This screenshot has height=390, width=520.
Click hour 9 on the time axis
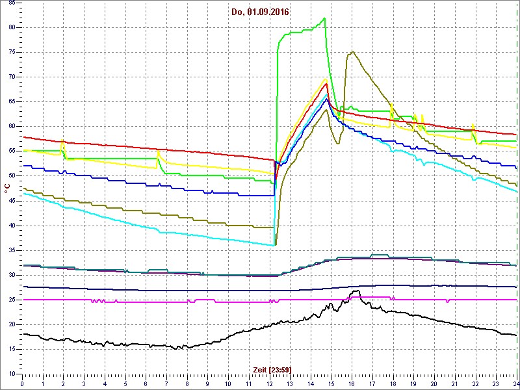(208, 384)
